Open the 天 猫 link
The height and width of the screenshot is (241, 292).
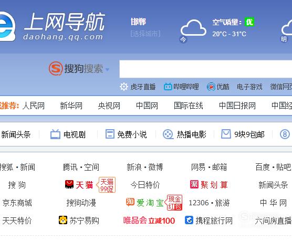tap(85, 185)
